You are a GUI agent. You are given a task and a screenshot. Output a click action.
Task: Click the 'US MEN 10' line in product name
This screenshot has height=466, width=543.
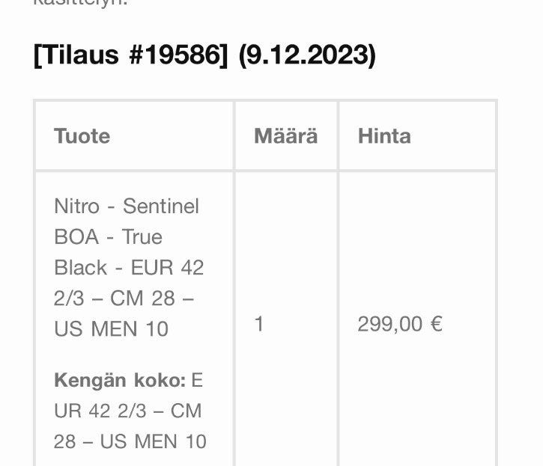click(111, 328)
